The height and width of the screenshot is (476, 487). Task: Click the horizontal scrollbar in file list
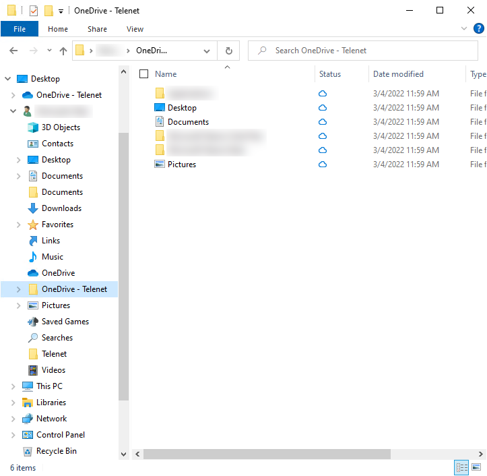pyautogui.click(x=266, y=454)
